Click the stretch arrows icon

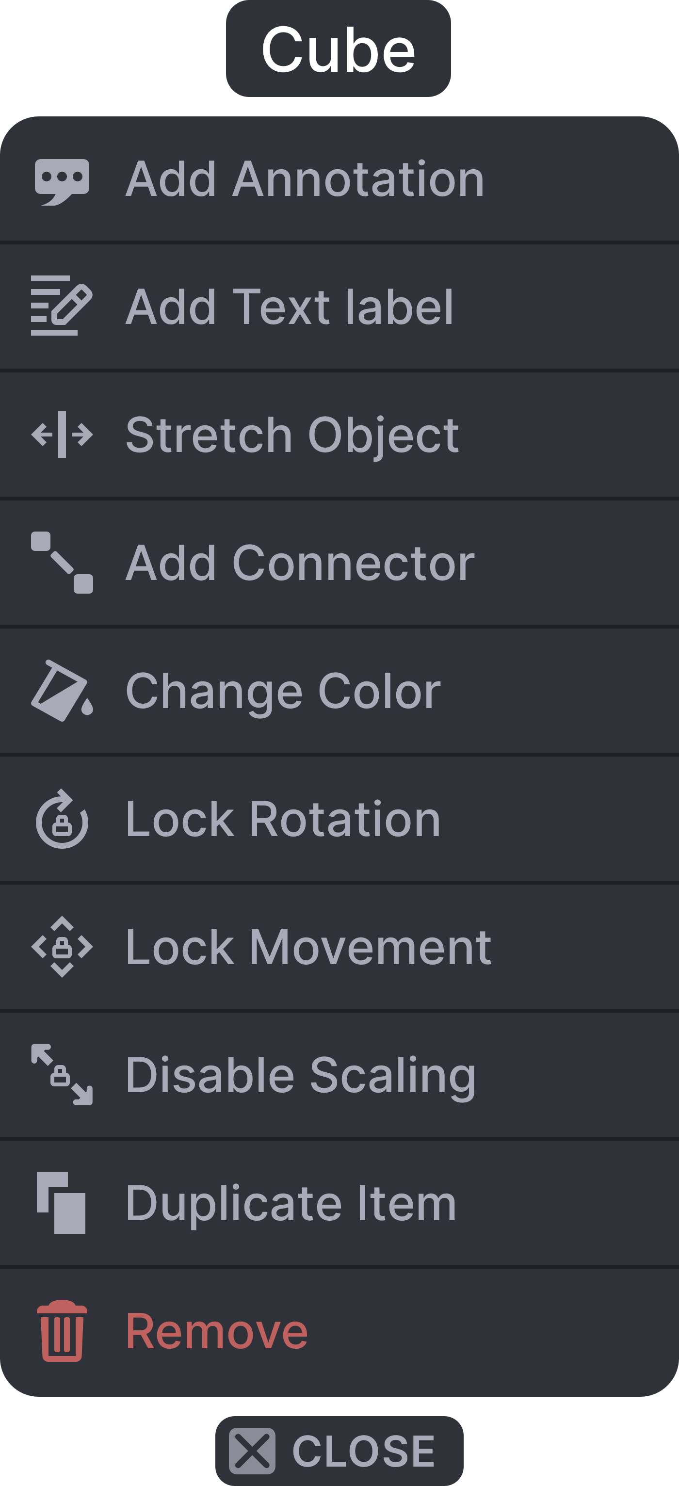point(62,435)
